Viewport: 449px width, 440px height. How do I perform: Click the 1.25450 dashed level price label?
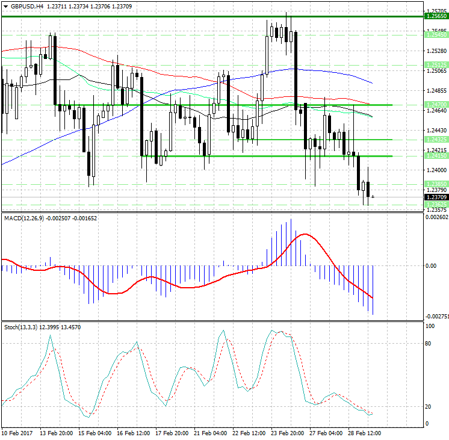click(436, 35)
